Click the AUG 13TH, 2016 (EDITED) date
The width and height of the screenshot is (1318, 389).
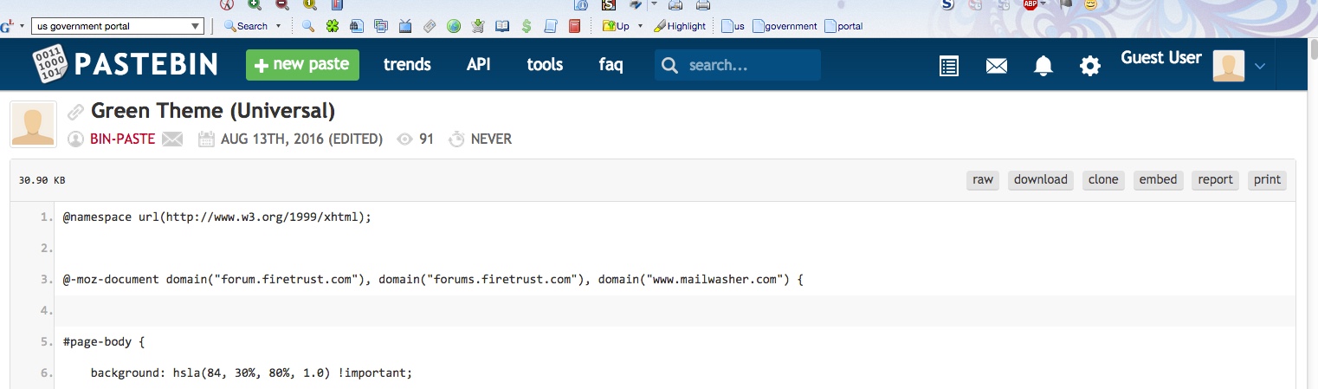[x=301, y=139]
